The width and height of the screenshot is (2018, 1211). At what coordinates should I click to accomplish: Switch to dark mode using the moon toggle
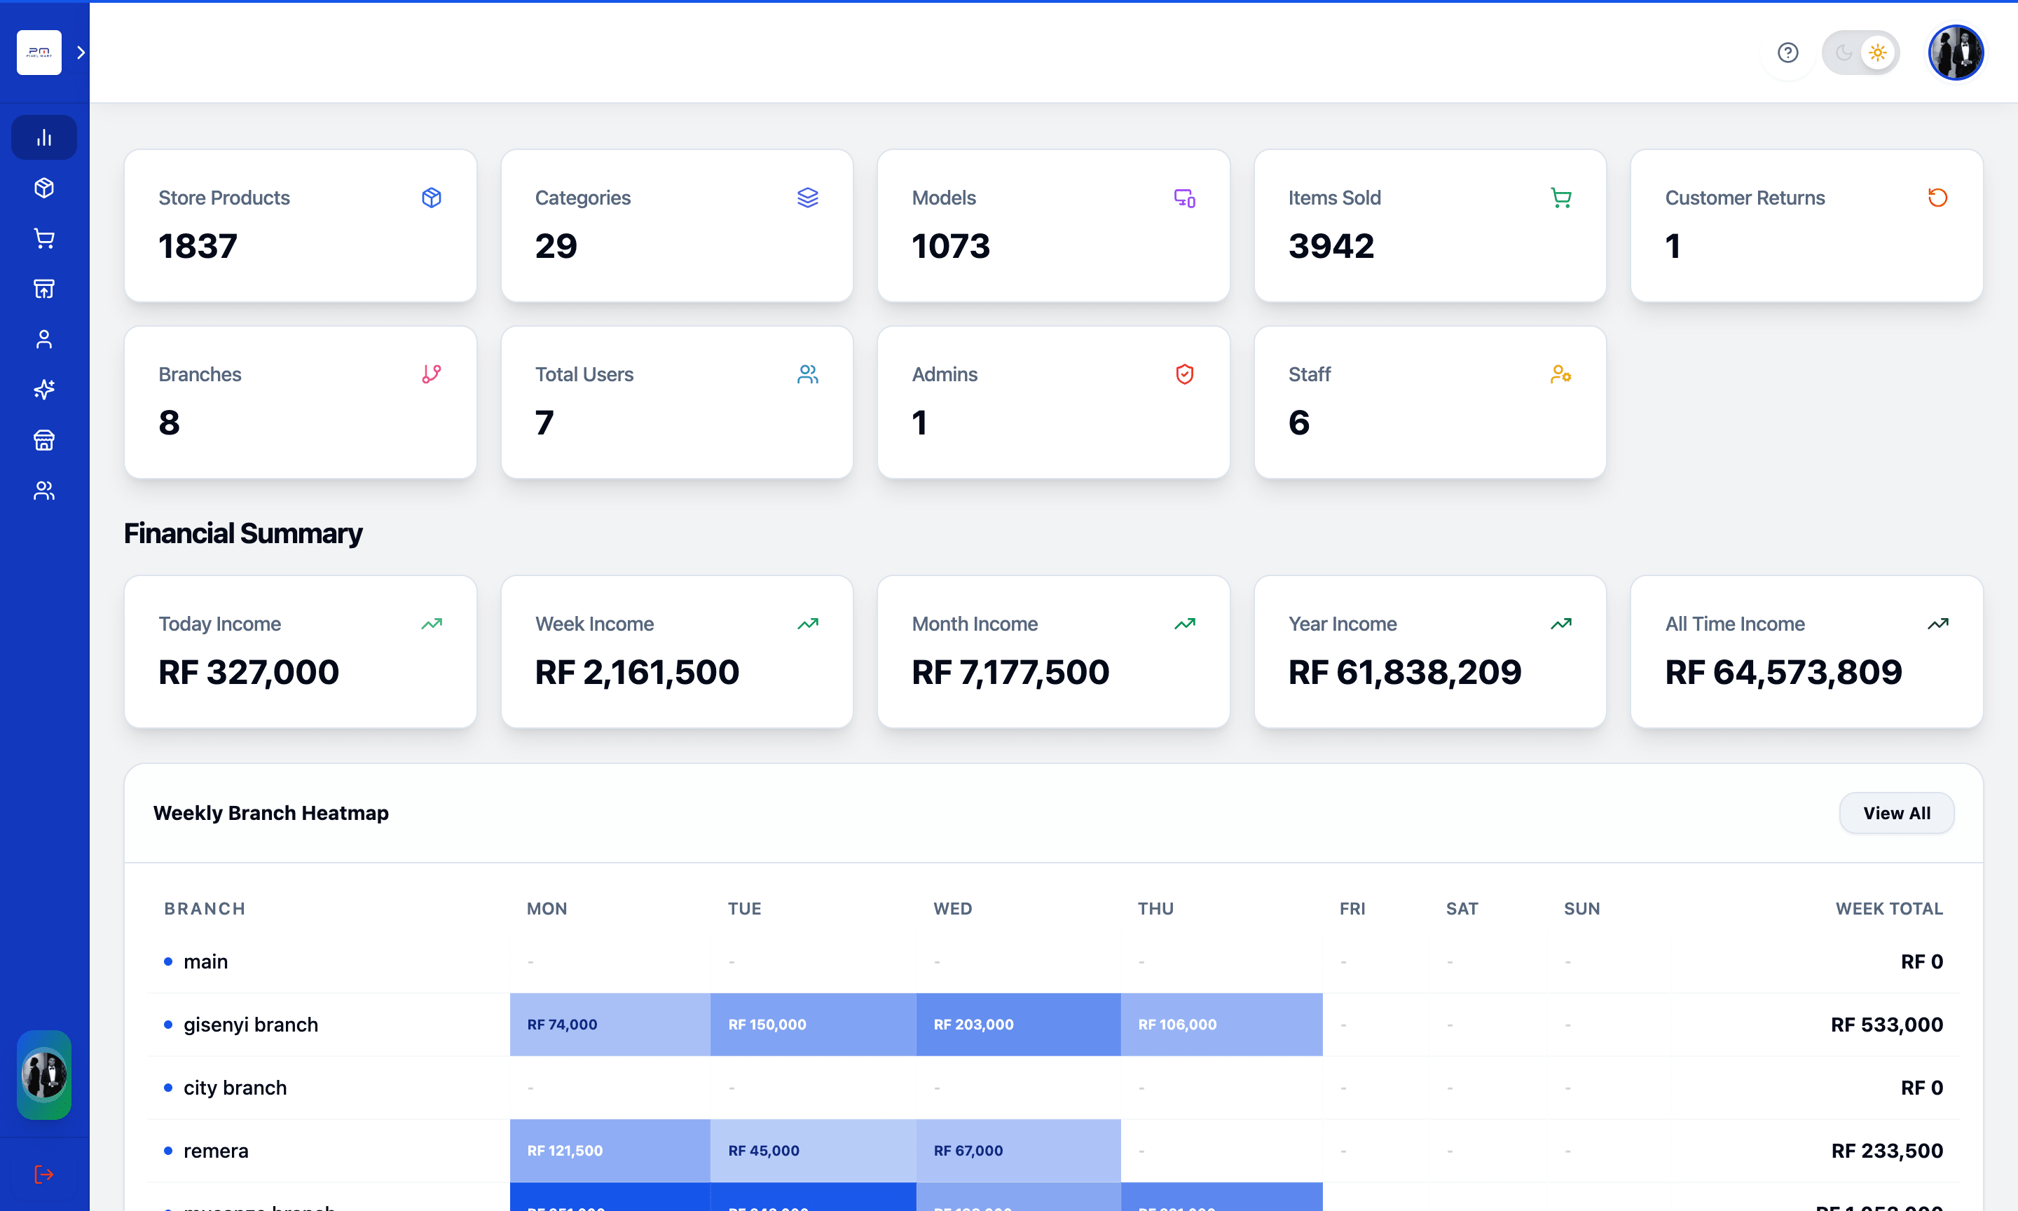pos(1844,53)
